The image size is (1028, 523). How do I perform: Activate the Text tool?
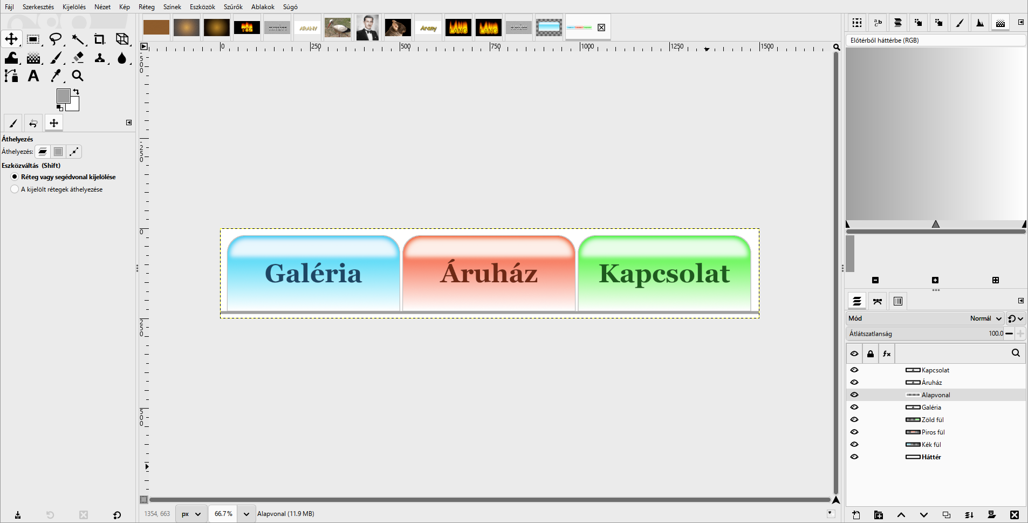(x=33, y=76)
